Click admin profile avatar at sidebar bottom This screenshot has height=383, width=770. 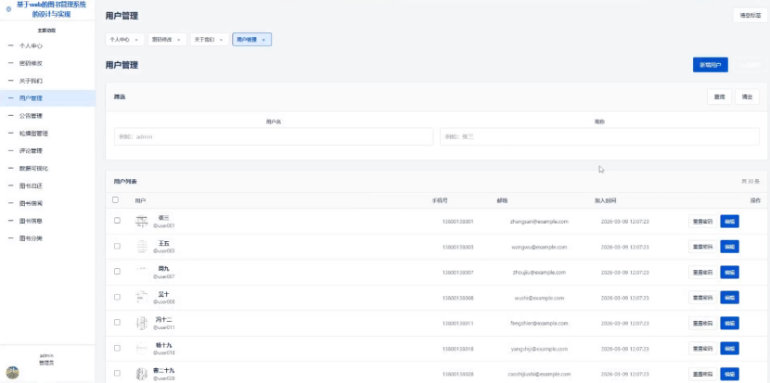coord(12,372)
